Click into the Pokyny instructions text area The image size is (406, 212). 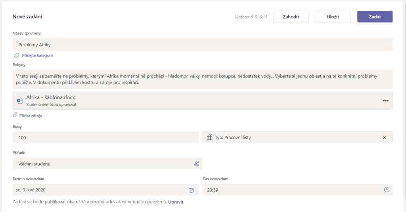point(202,79)
